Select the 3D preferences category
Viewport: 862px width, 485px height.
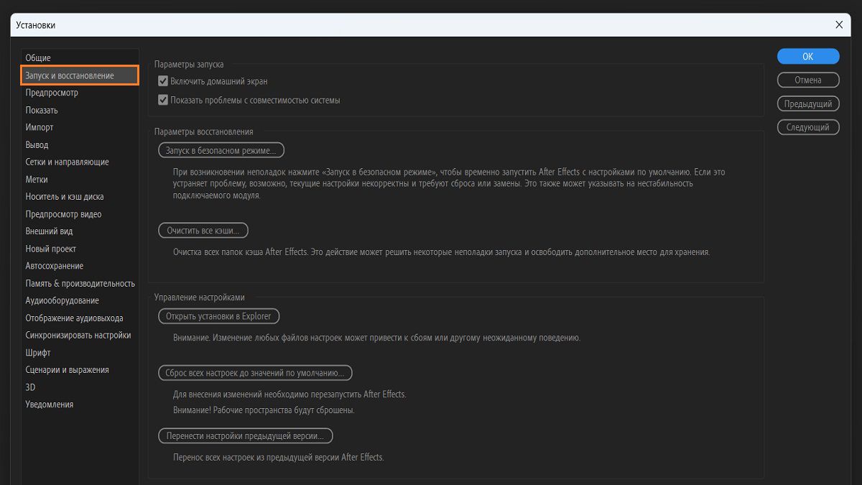tap(30, 387)
